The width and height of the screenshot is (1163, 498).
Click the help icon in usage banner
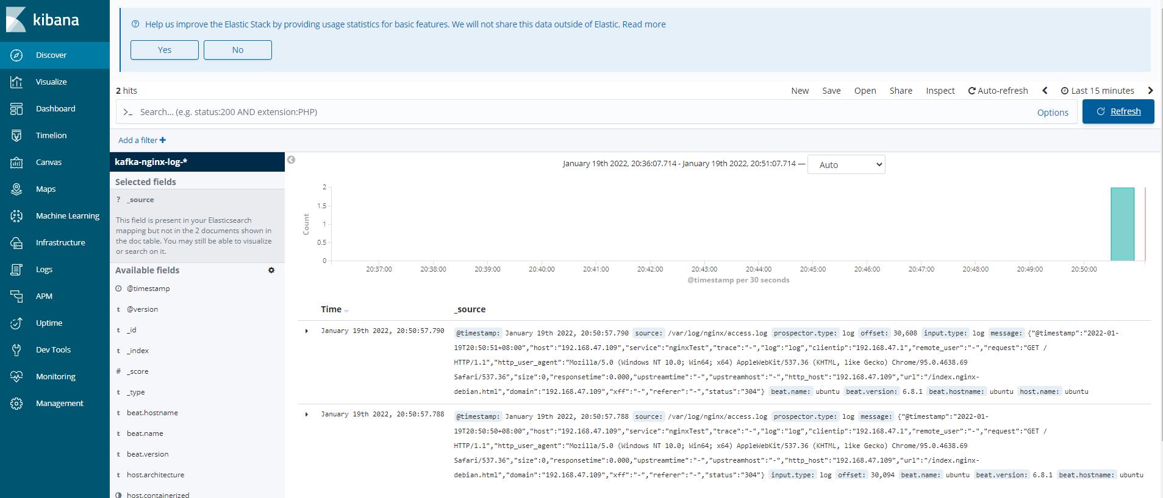click(135, 24)
